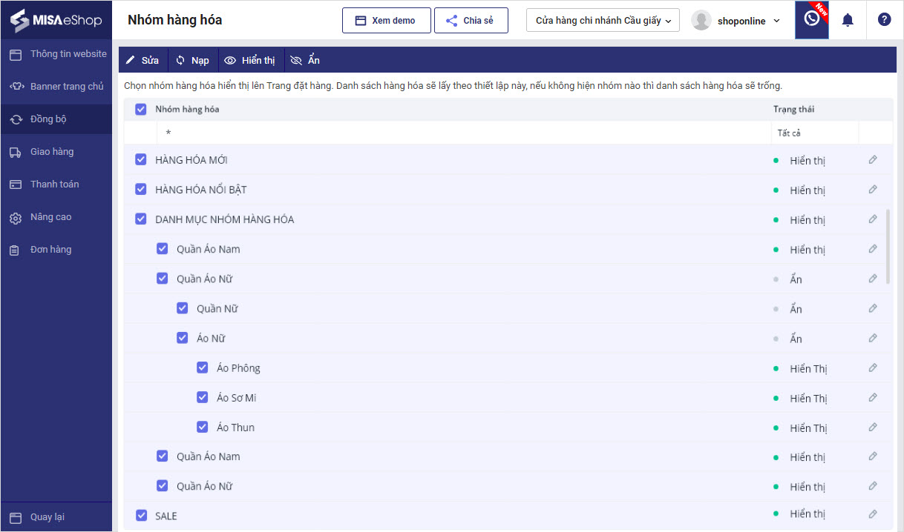Image resolution: width=904 pixels, height=532 pixels.
Task: Click the Nạp reload toolbar button
Action: click(x=192, y=60)
